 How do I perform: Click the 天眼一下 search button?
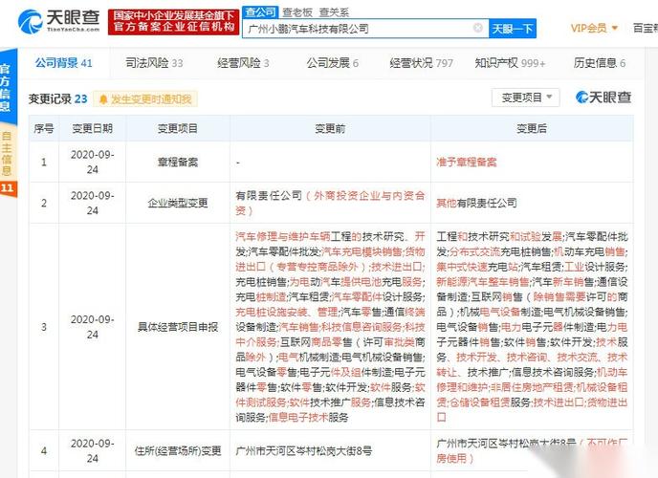[x=512, y=29]
